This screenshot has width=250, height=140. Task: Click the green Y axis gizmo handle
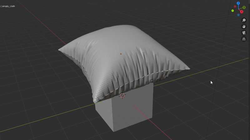[x=244, y=7]
